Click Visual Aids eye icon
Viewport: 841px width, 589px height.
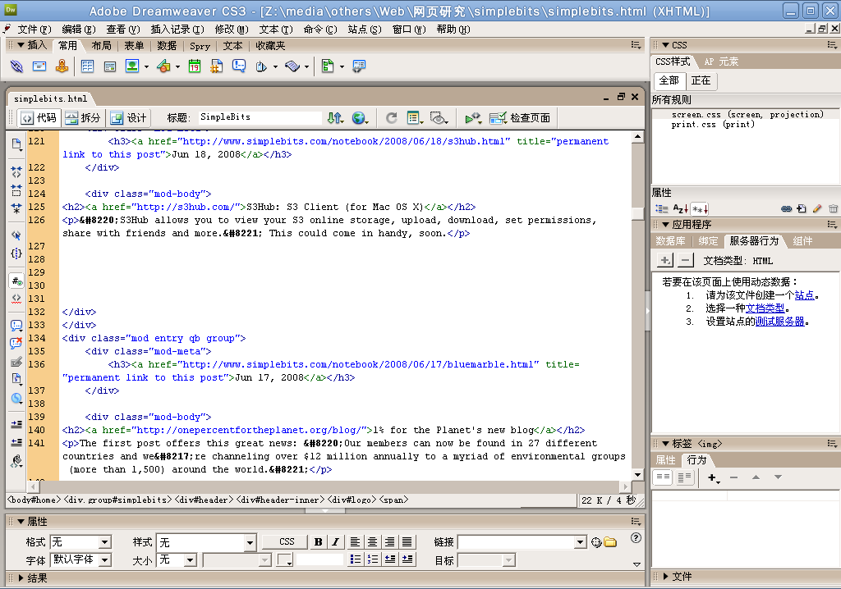coord(439,118)
